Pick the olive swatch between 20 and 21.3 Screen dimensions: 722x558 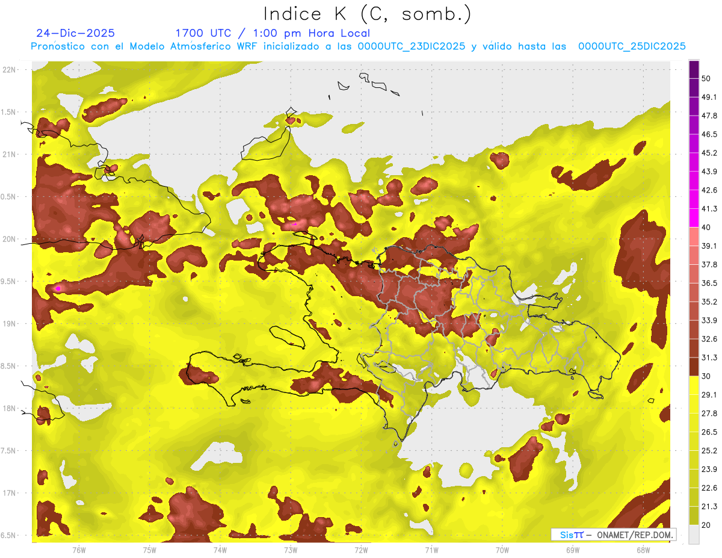pyautogui.click(x=694, y=515)
